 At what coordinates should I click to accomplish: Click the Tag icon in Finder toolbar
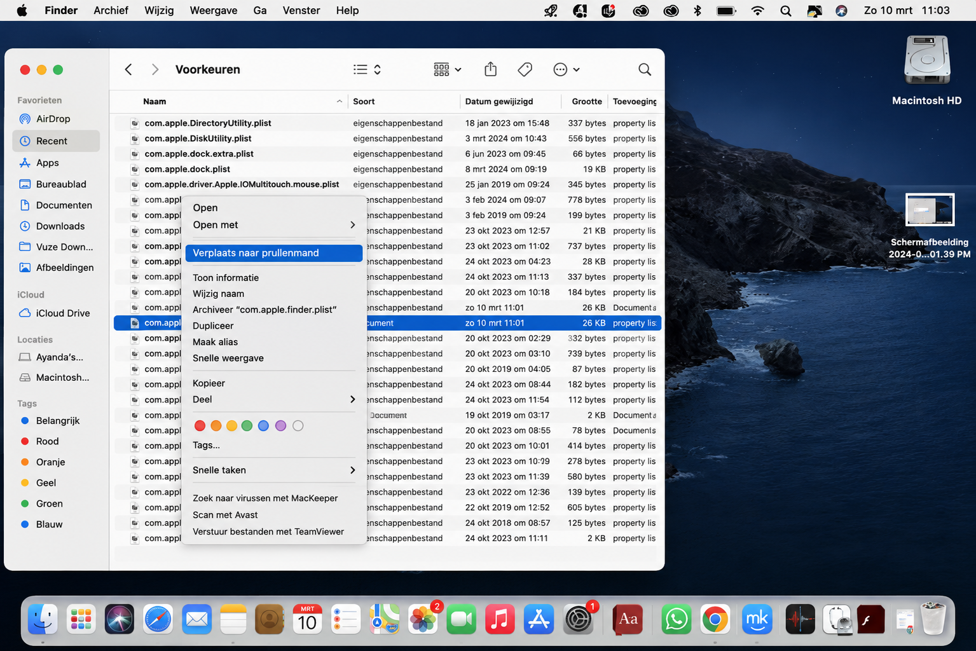[x=525, y=69]
